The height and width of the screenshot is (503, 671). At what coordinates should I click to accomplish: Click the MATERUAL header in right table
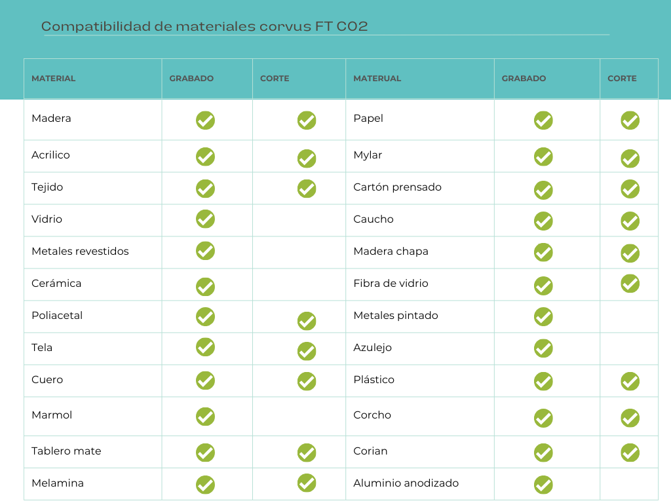pyautogui.click(x=377, y=79)
